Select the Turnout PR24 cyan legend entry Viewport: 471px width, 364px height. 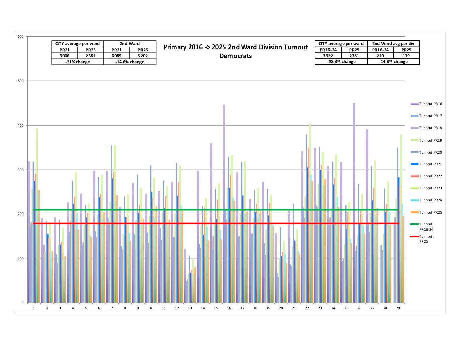click(x=430, y=200)
